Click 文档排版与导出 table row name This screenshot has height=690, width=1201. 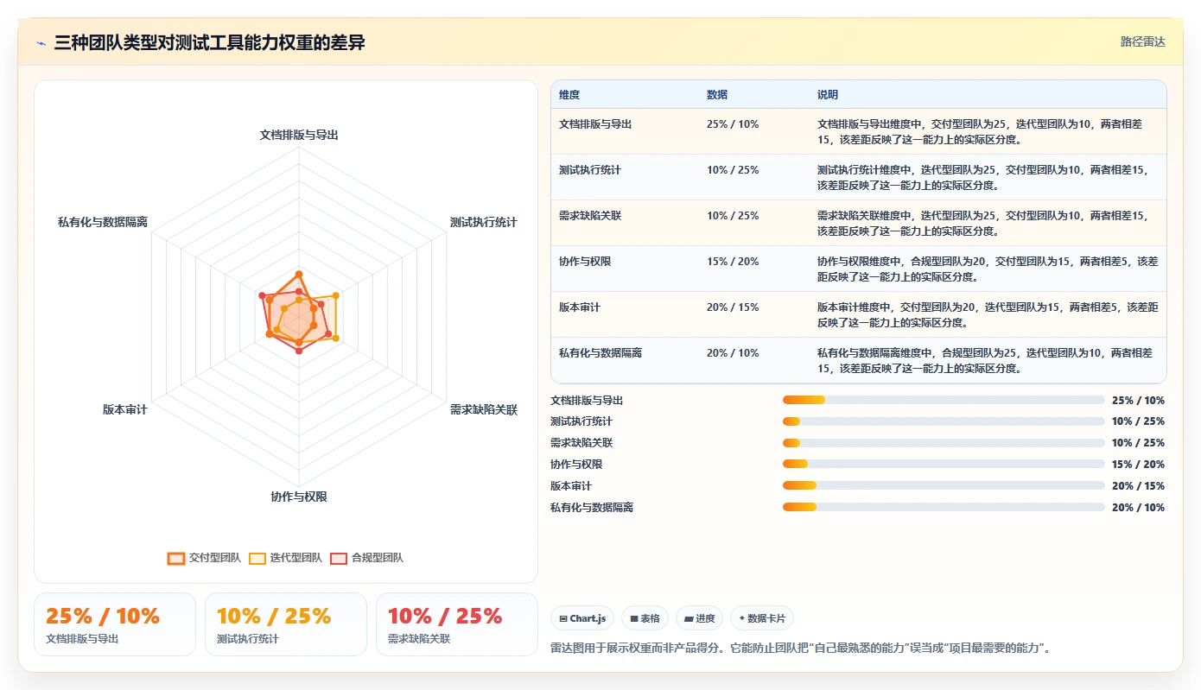pos(595,124)
